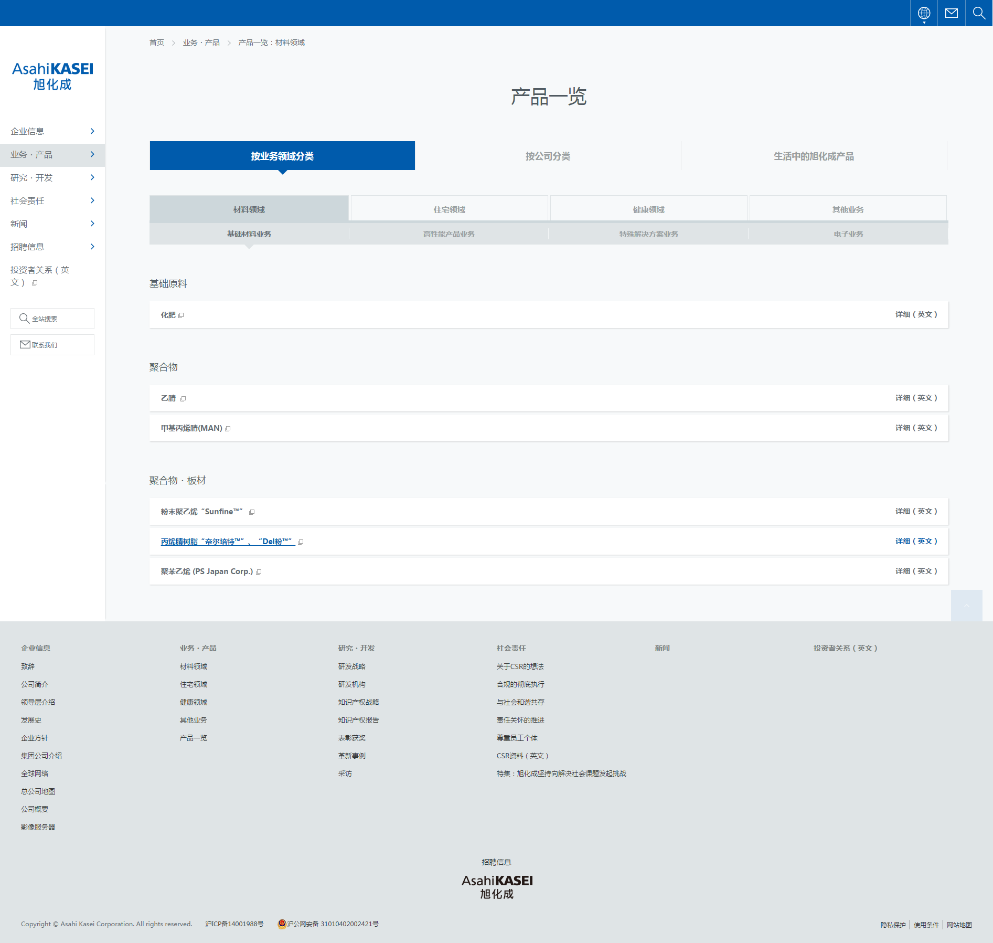Open footer link 产品一览
This screenshot has height=943, width=993.
(194, 738)
